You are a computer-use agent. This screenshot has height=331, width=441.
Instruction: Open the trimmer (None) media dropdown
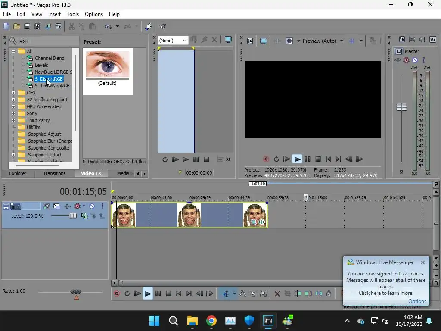click(x=173, y=41)
